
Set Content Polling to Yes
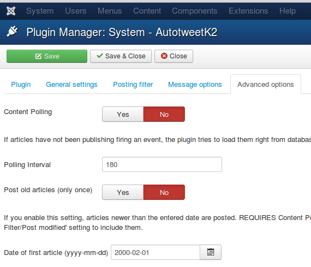point(123,114)
